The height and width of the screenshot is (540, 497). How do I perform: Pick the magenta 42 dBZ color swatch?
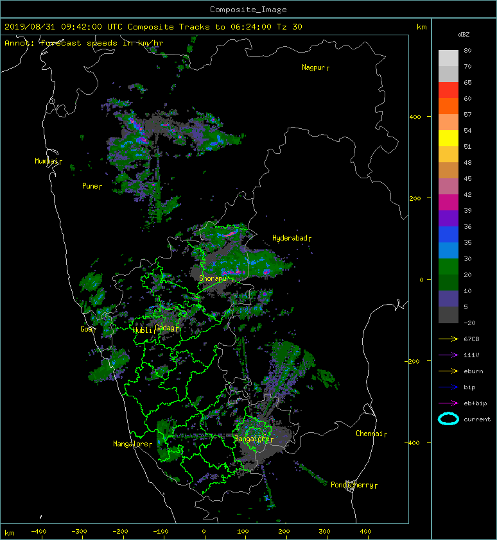click(448, 202)
